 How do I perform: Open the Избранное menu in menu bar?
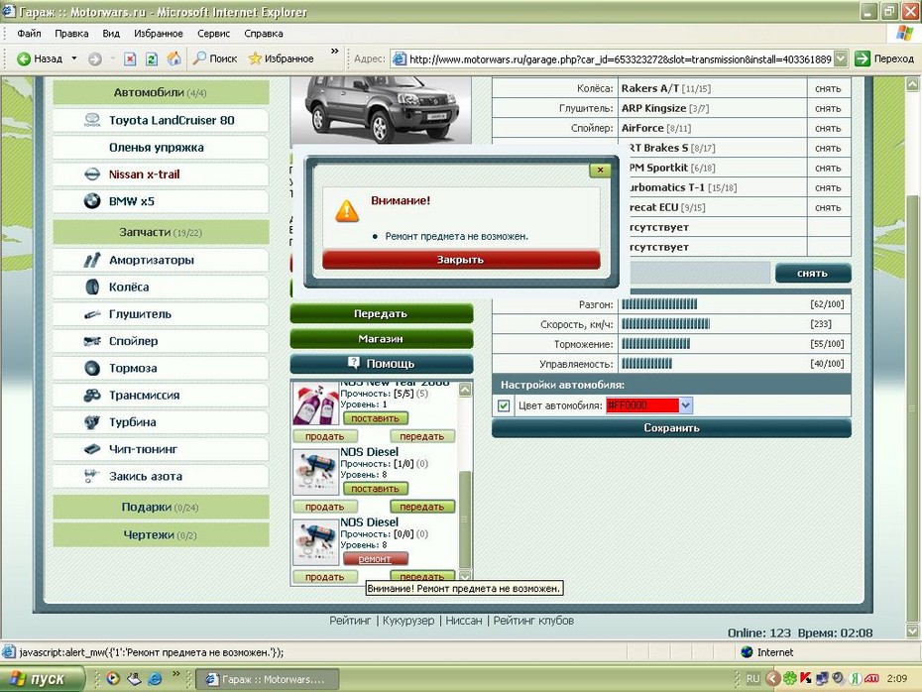pos(159,34)
